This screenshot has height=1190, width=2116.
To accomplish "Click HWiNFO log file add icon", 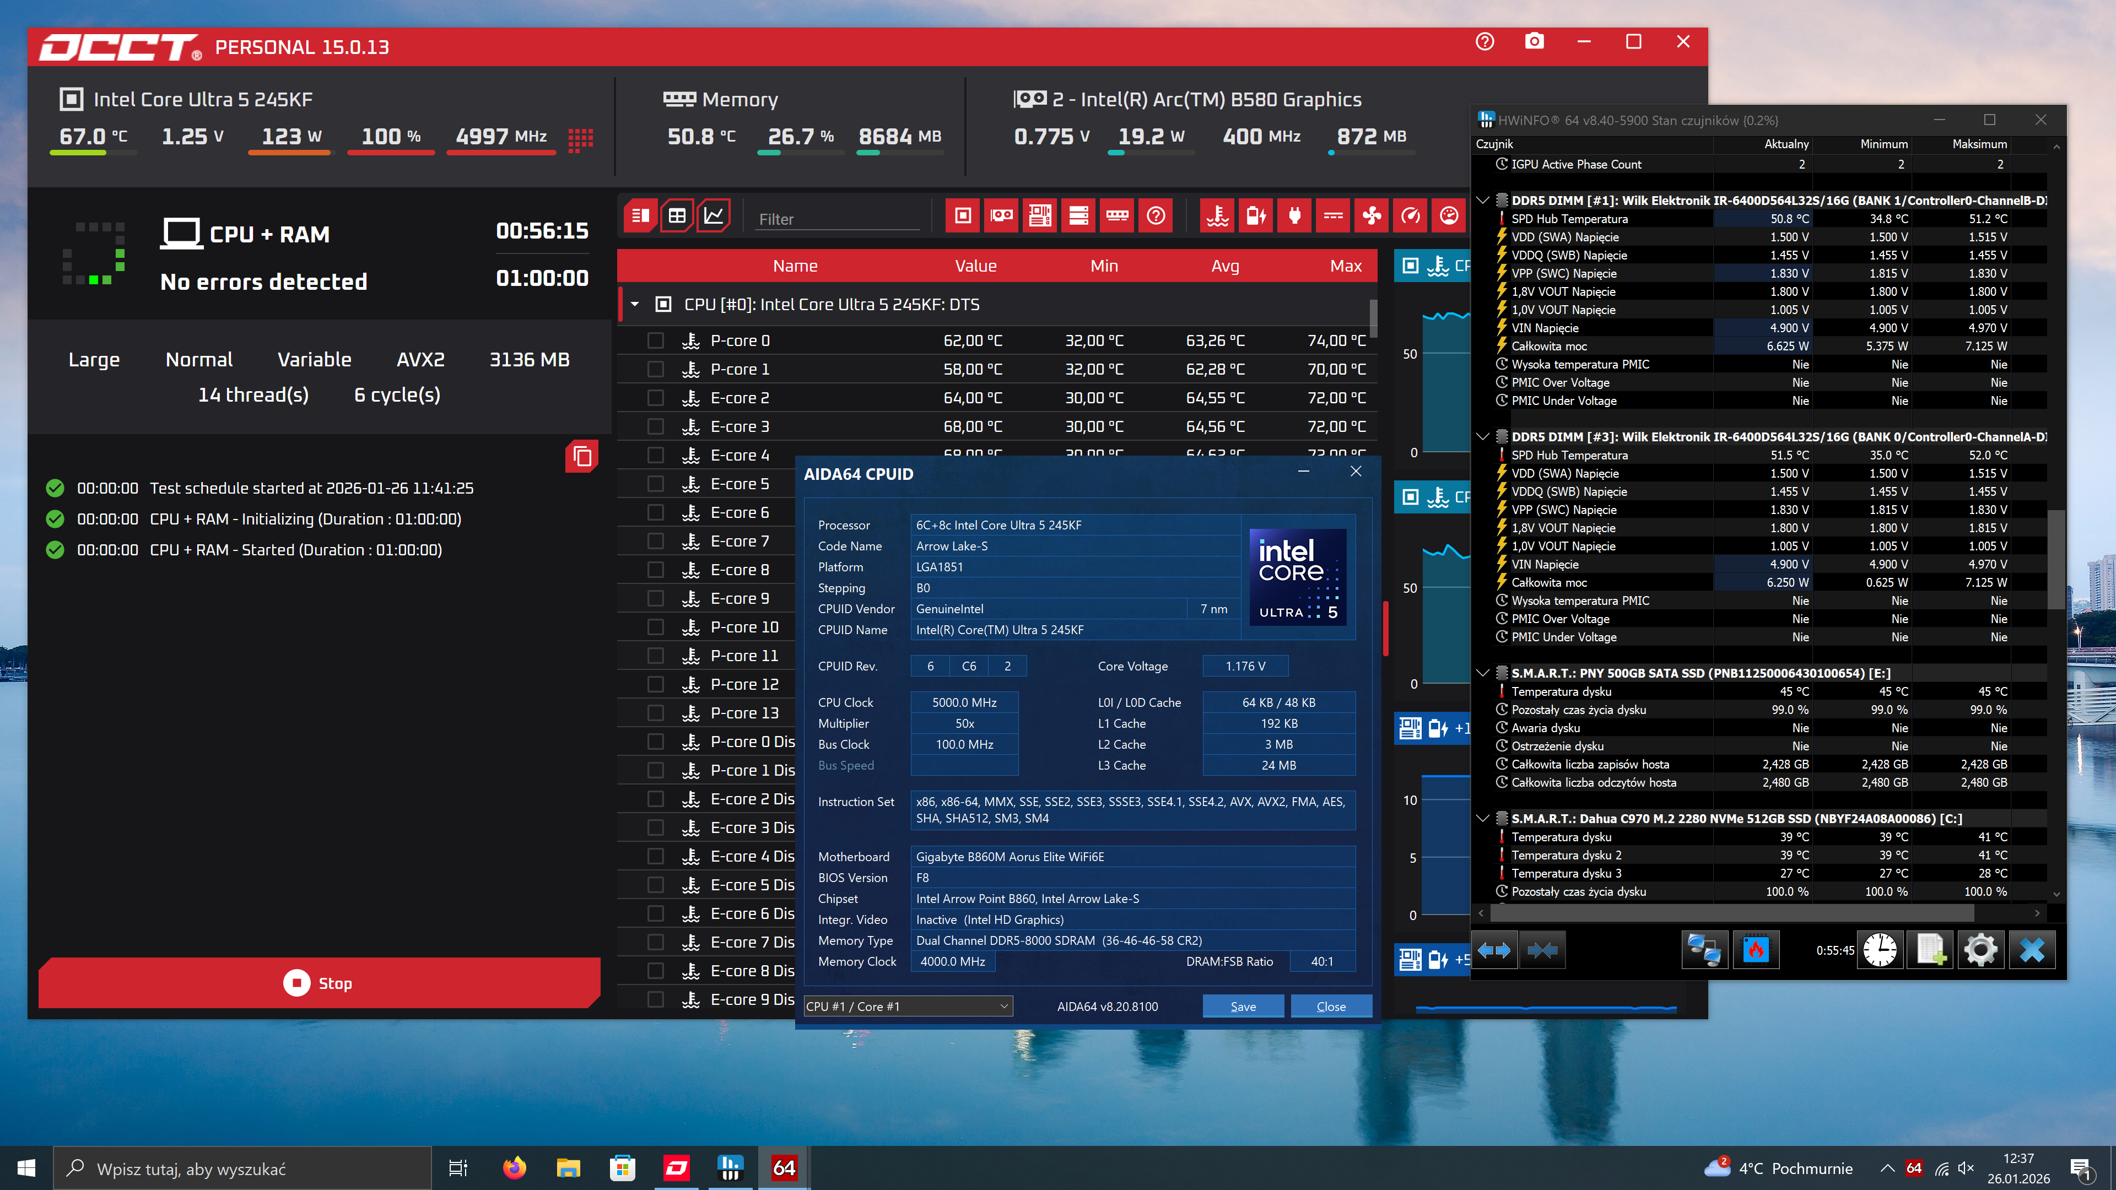I will [1930, 950].
